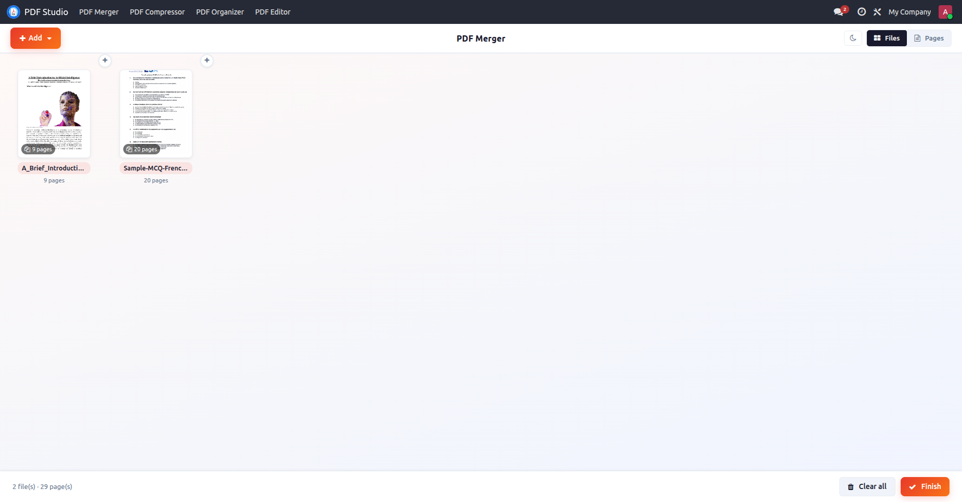Open the conversations chat bubble icon
Image resolution: width=962 pixels, height=502 pixels.
pyautogui.click(x=838, y=12)
